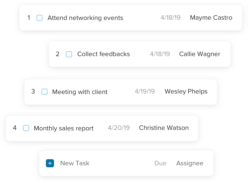Pick an Assignee for the new task
This screenshot has width=248, height=183.
190,163
